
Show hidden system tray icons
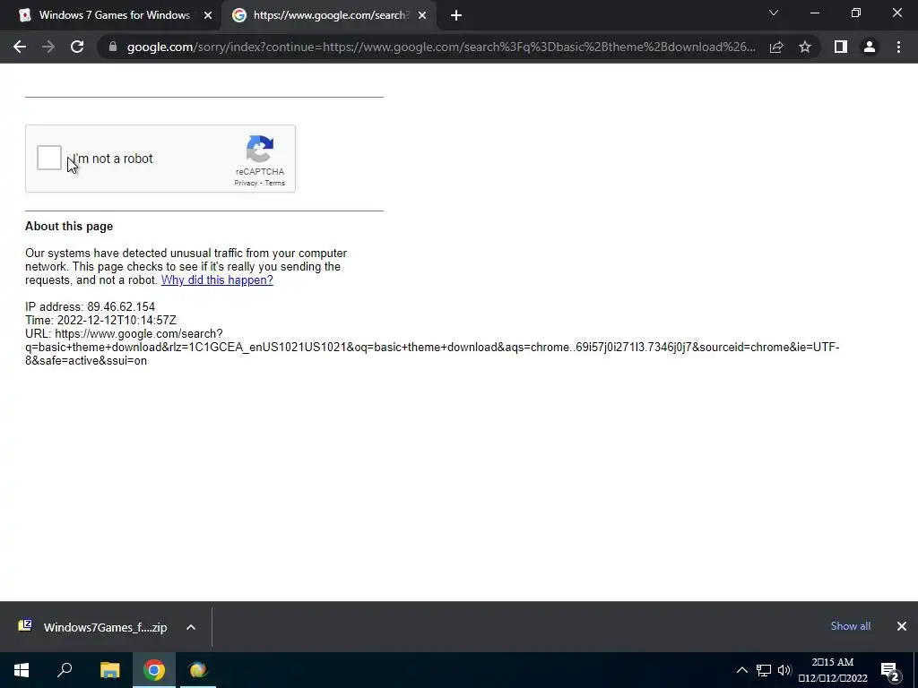(x=741, y=670)
